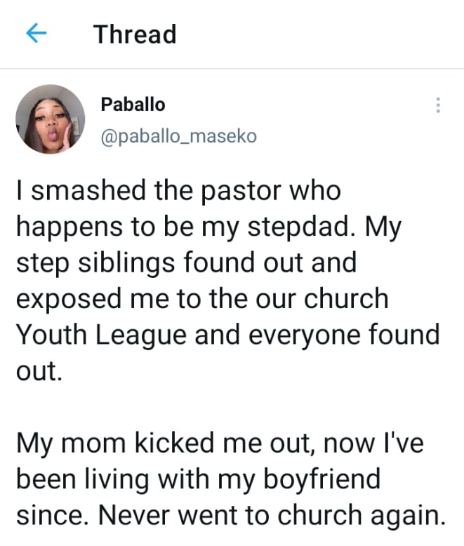Image resolution: width=464 pixels, height=546 pixels.
Task: Tap the line 'I smashed the pastor who'
Action: [178, 190]
